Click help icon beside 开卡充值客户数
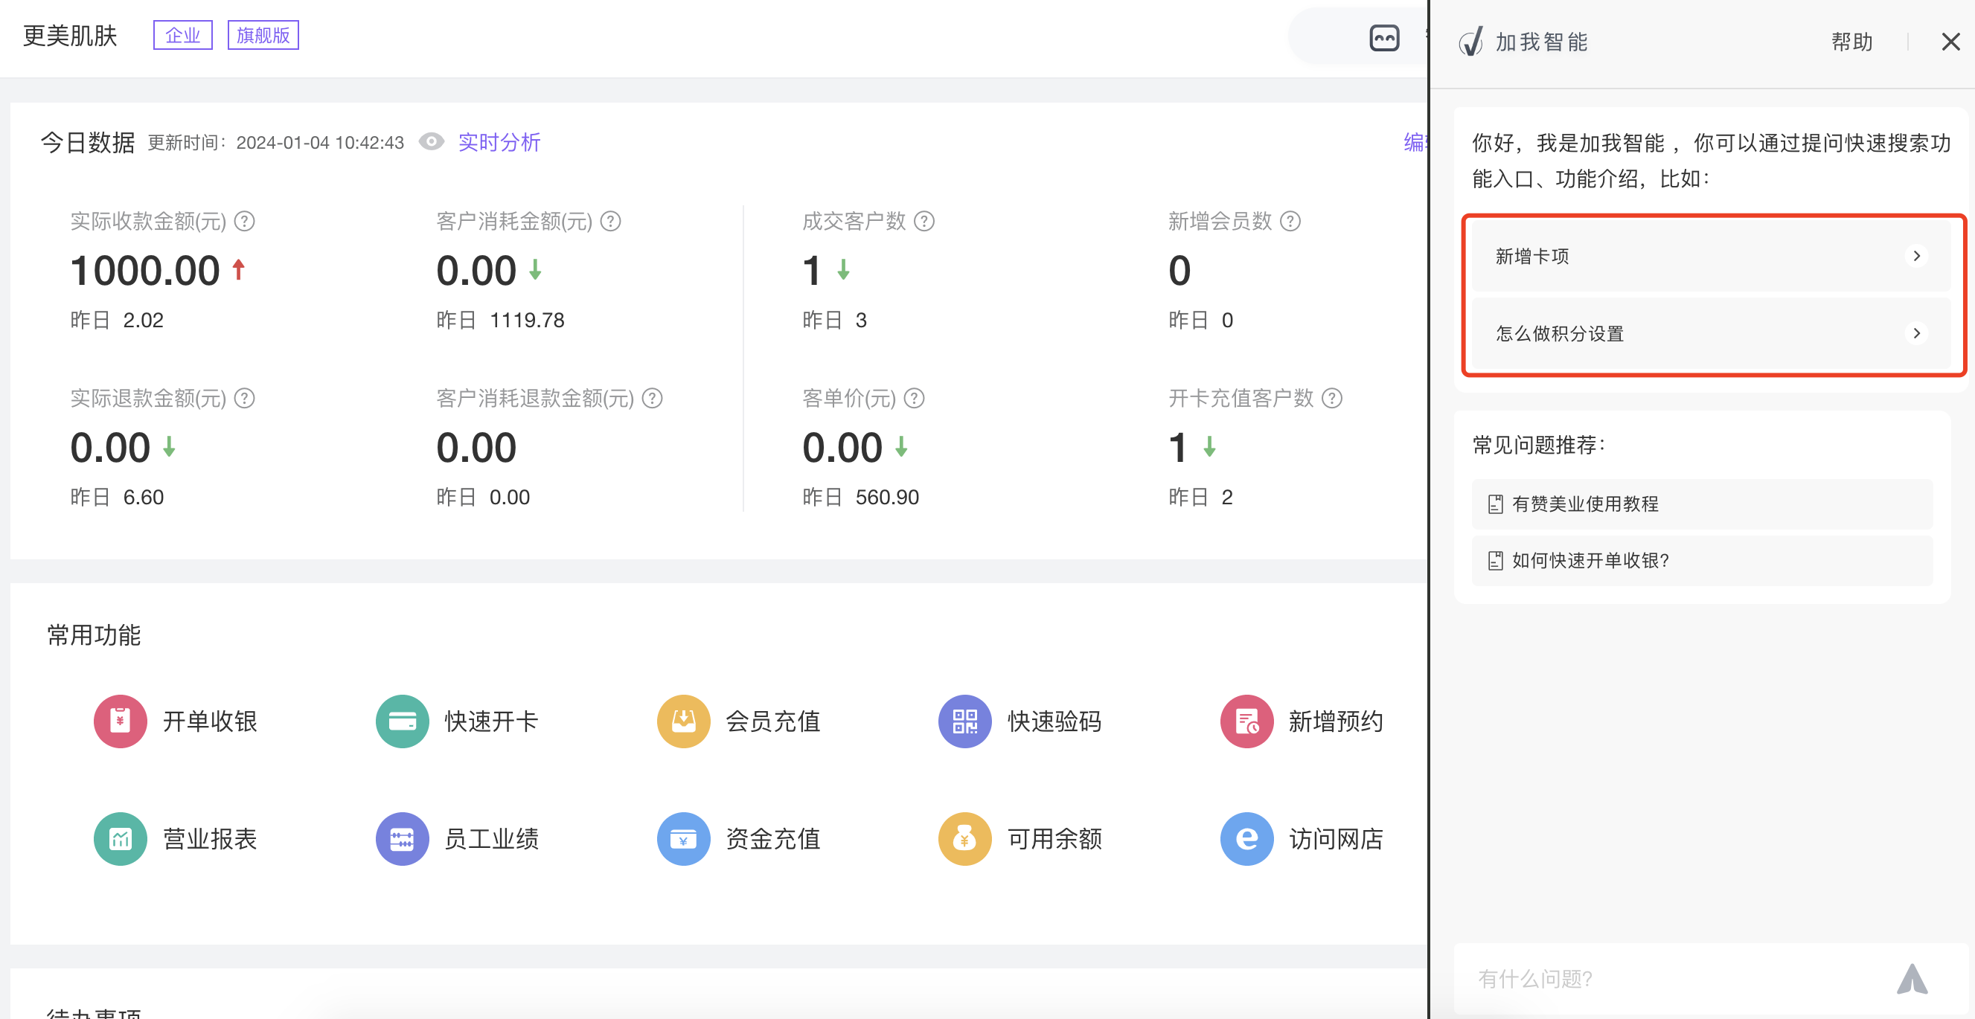Screen dimensions: 1975x1019 point(1333,399)
